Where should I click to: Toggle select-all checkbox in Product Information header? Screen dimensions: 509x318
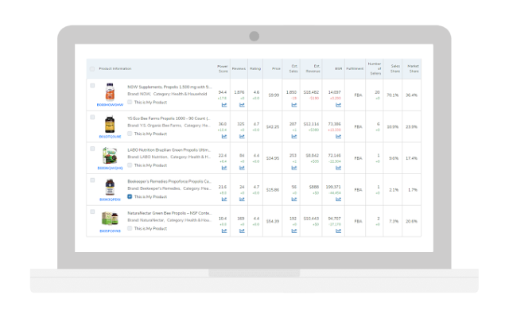click(x=92, y=68)
